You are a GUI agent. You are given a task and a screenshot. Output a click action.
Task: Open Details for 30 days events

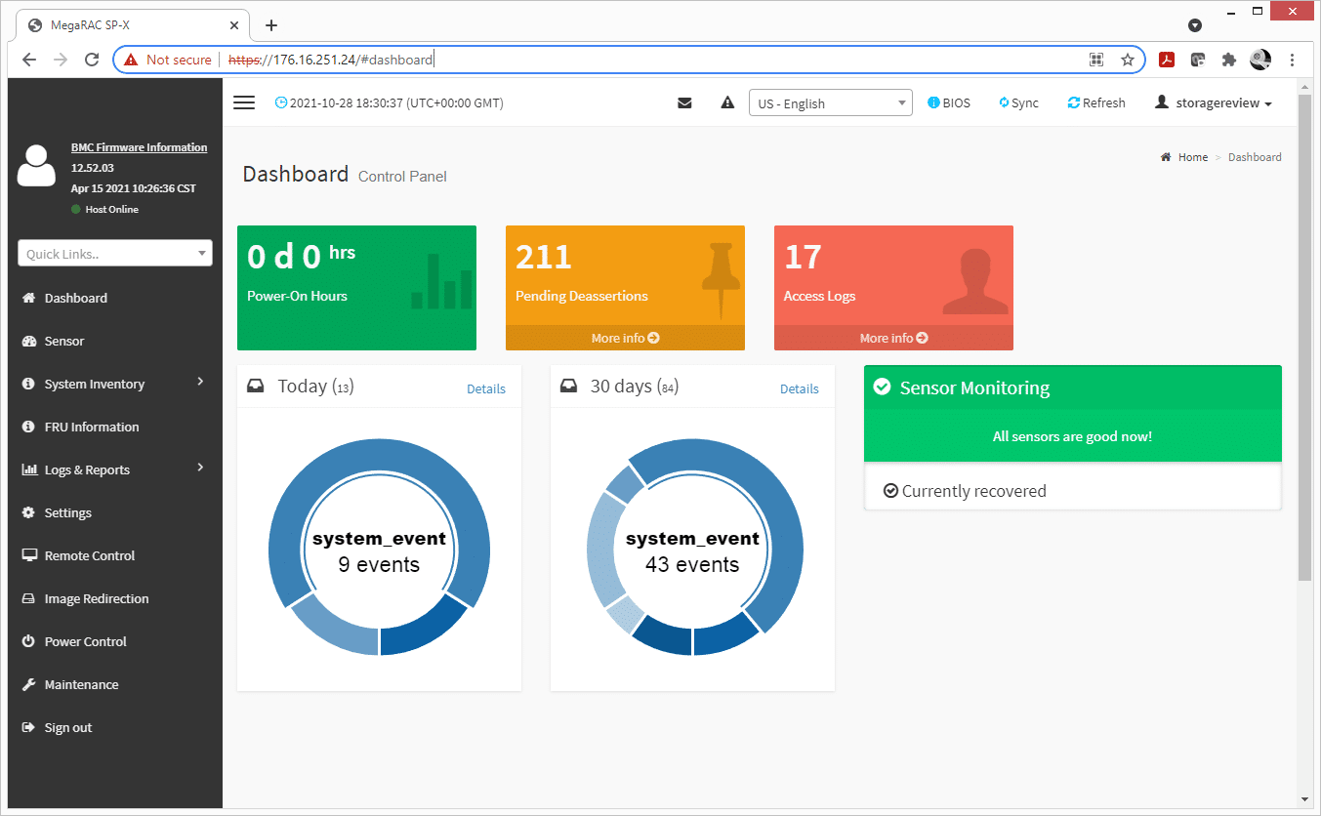[800, 388]
